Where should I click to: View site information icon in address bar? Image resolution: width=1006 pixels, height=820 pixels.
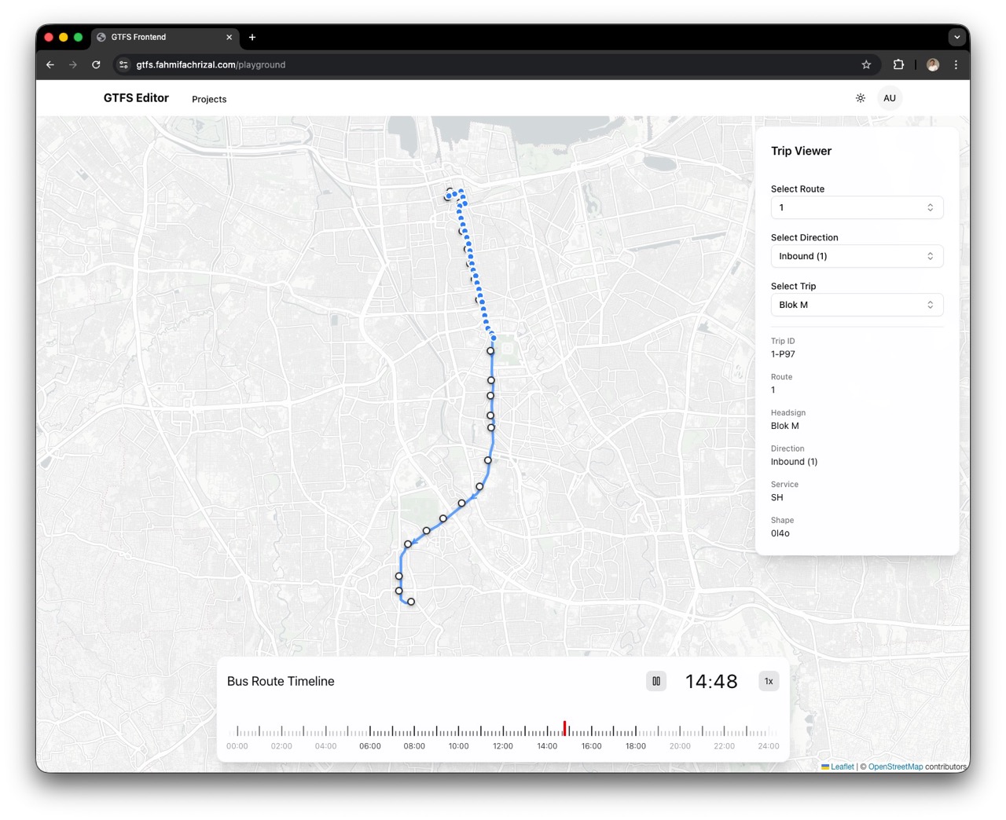(123, 64)
